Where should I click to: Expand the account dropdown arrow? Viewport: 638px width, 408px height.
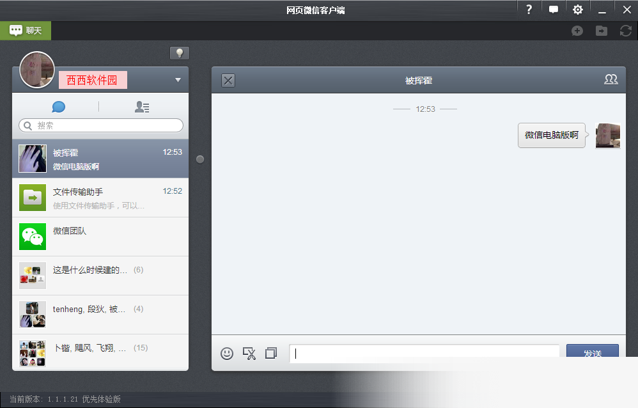(178, 80)
